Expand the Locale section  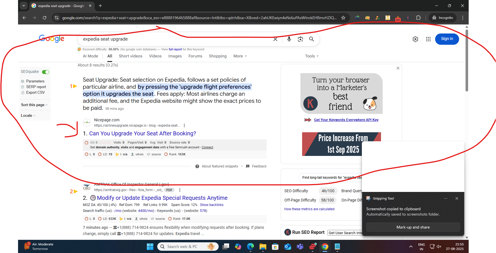(28, 116)
